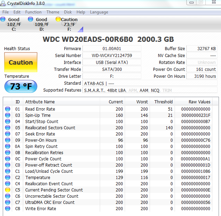The image size is (221, 216).
Task: Open the Edit menu
Action: [17, 12]
